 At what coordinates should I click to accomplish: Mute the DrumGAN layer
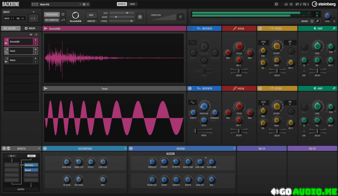(x=35, y=40)
